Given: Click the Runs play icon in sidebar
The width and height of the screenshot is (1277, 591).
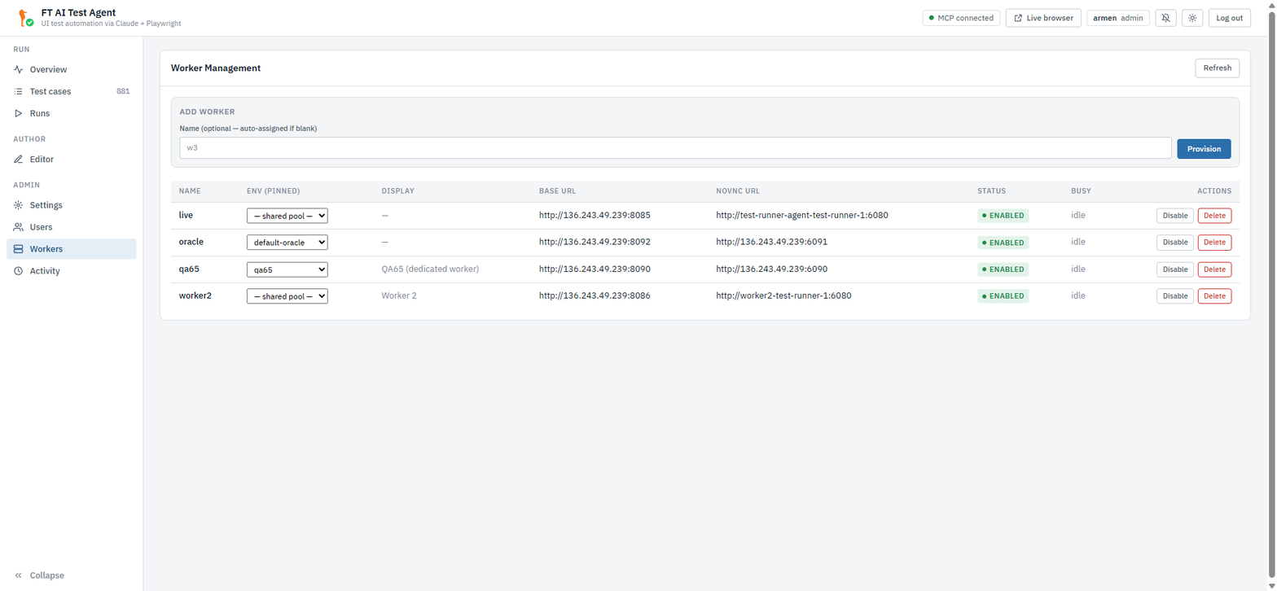Looking at the screenshot, I should click(19, 113).
